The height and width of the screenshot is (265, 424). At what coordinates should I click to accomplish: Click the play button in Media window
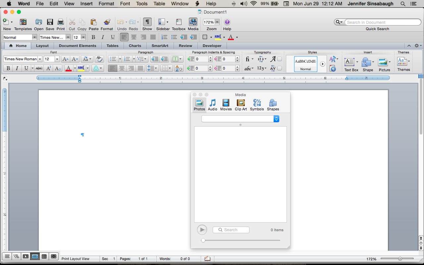[202, 230]
